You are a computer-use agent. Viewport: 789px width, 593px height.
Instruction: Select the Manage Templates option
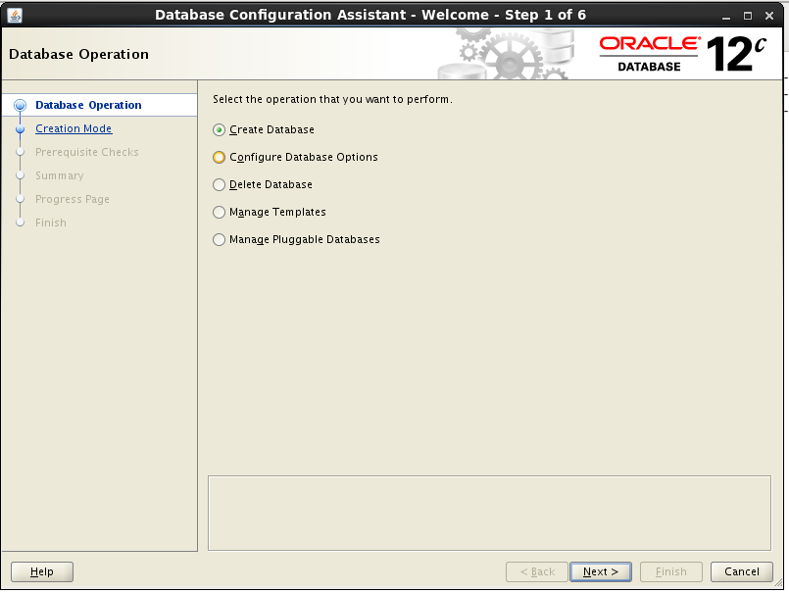click(x=219, y=212)
